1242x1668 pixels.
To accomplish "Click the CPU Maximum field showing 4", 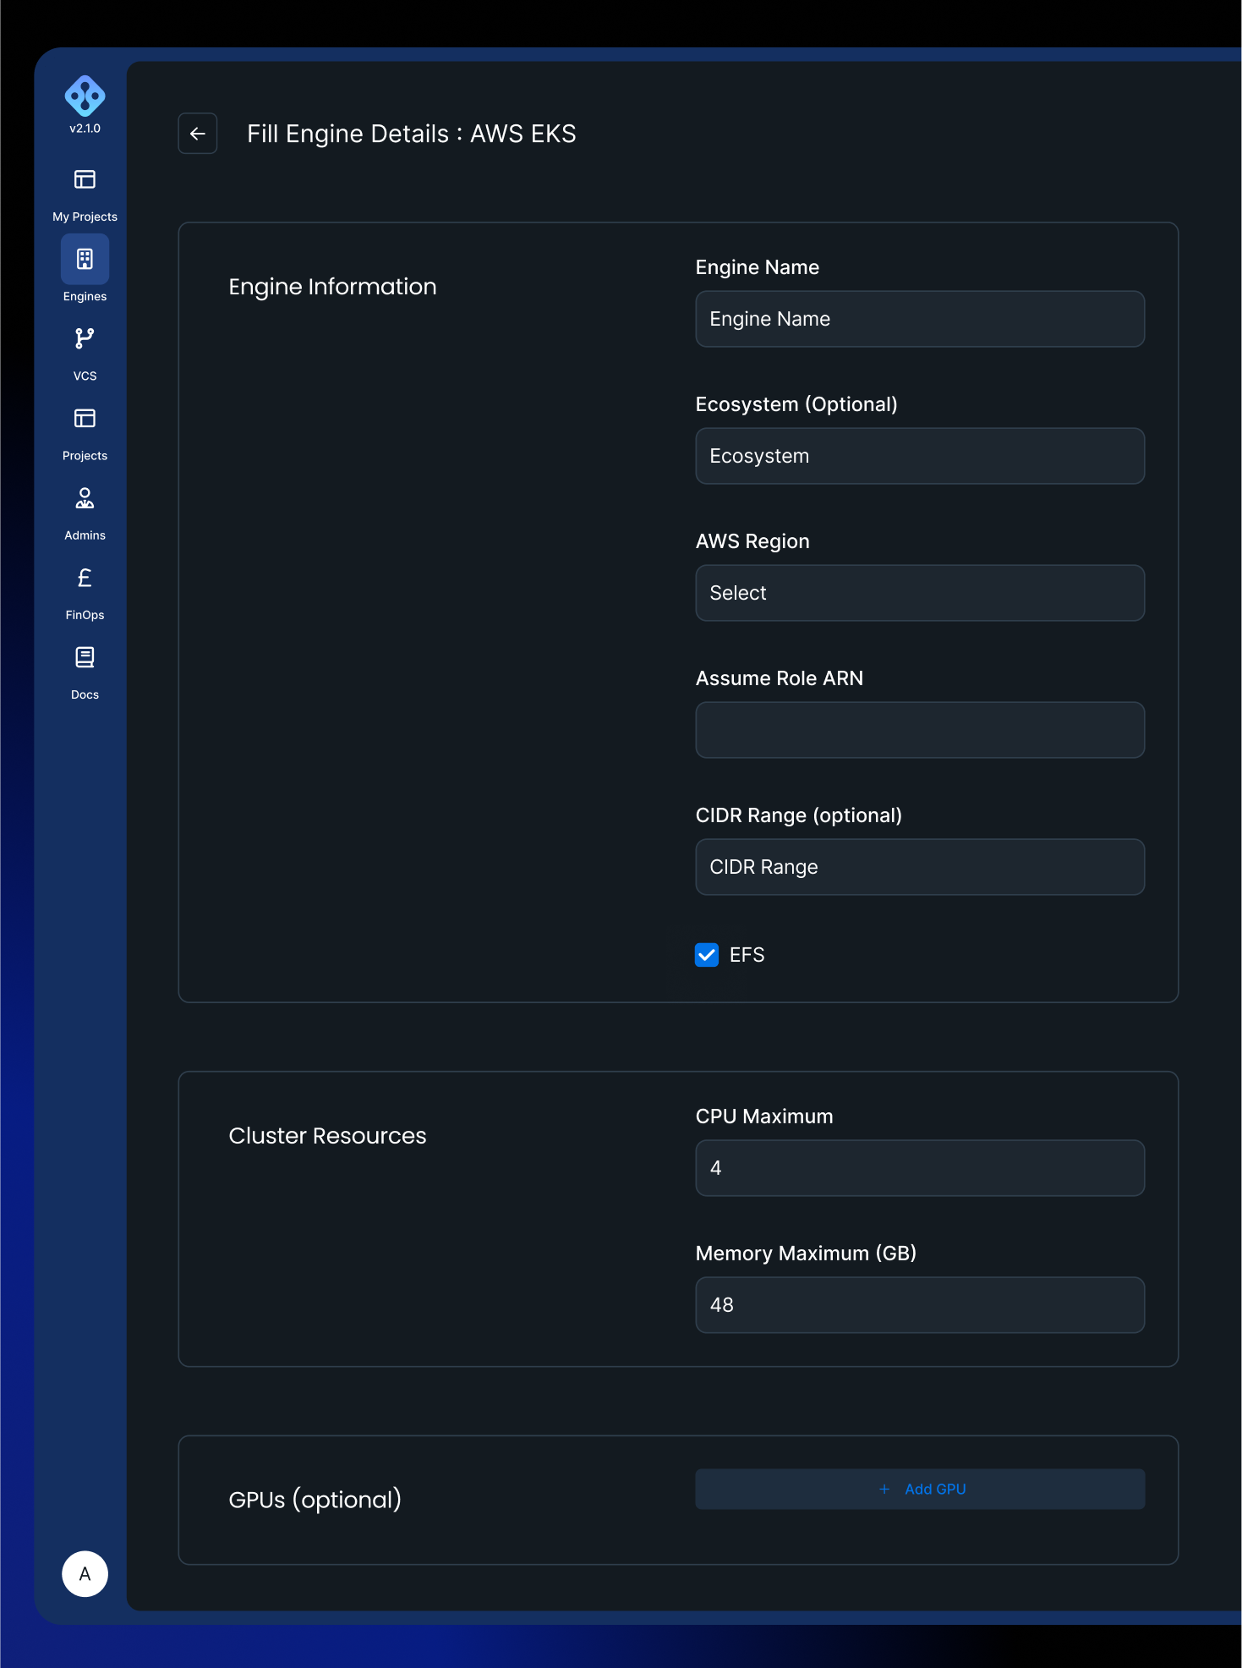I will pyautogui.click(x=920, y=1168).
